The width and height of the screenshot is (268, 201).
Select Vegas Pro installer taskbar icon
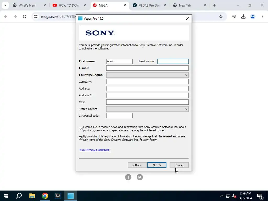pyautogui.click(x=71, y=196)
